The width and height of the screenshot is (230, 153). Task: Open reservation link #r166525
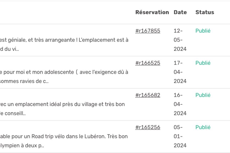148,63
